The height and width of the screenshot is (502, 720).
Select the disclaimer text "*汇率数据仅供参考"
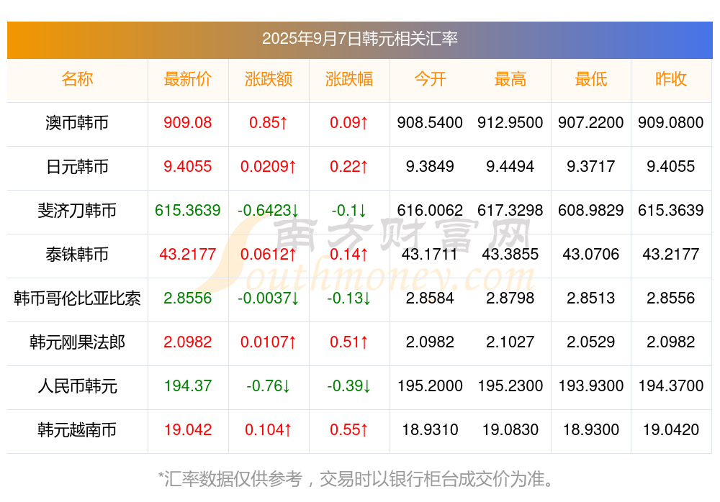(x=230, y=479)
